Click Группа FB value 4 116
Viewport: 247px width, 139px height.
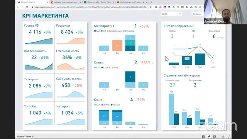click(35, 32)
